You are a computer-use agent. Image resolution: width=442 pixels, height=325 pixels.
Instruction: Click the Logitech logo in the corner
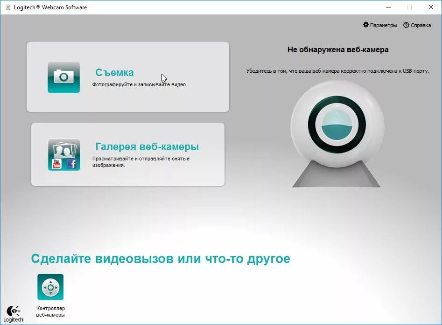pos(13,314)
